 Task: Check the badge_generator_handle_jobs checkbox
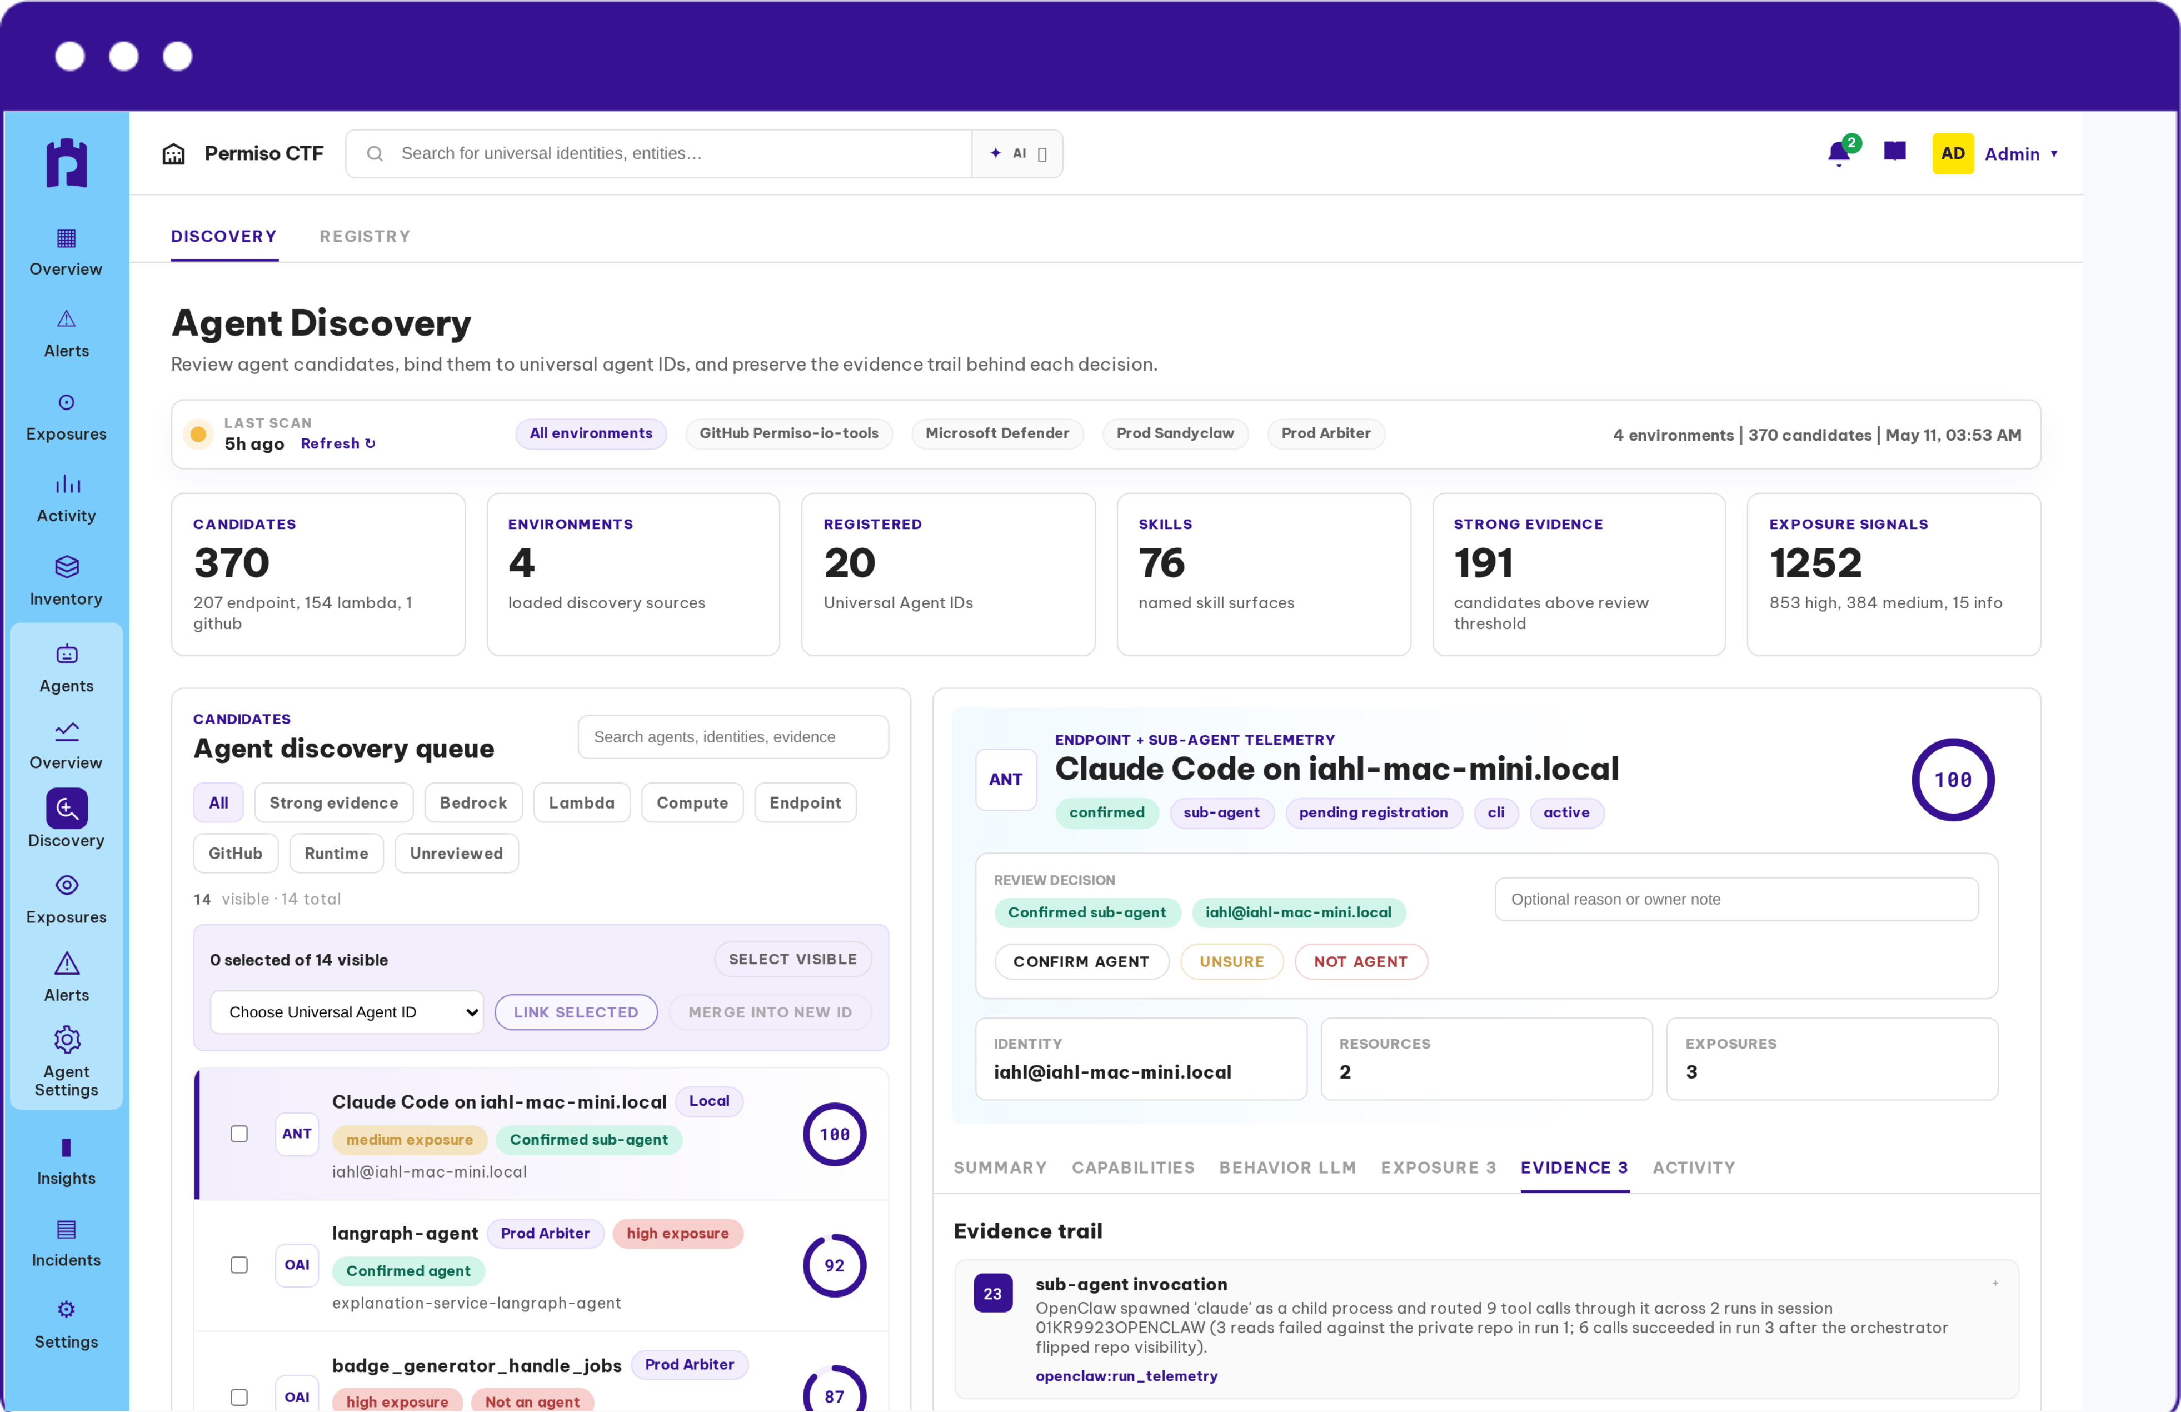(239, 1398)
